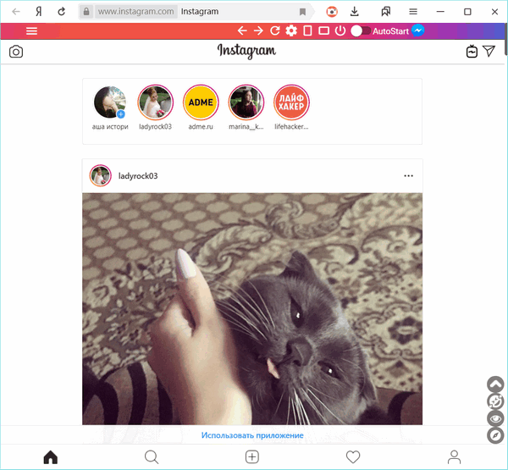Image resolution: width=508 pixels, height=470 pixels.
Task: Click the floating scroll-to-top chevron button
Action: pos(495,384)
